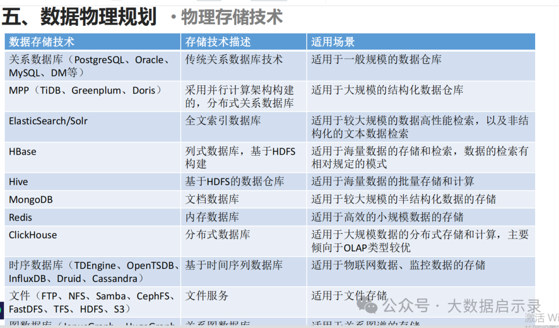Select the '文件(FTP、NFS、Samba、CephFS…)' cell
Viewport: 559px width, 328px height.
coord(92,302)
